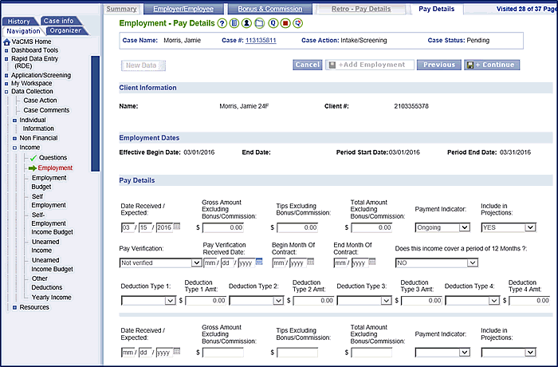Viewport: 558px width, 367px height.
Task: Open Payment Indicator dropdown showing Ongoing
Action: (x=442, y=227)
